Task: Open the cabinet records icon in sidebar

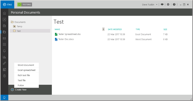Action: 4,26
